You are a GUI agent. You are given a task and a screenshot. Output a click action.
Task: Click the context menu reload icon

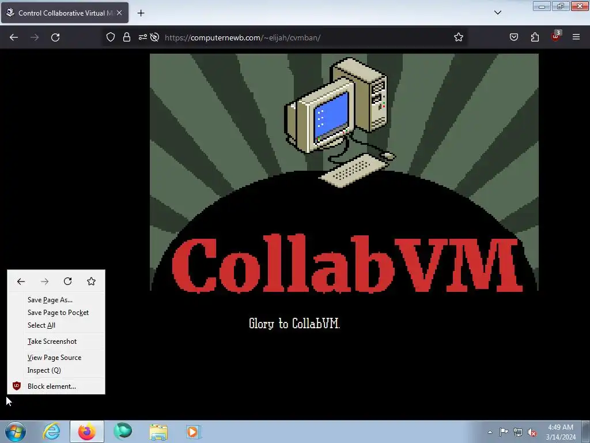[x=68, y=281]
